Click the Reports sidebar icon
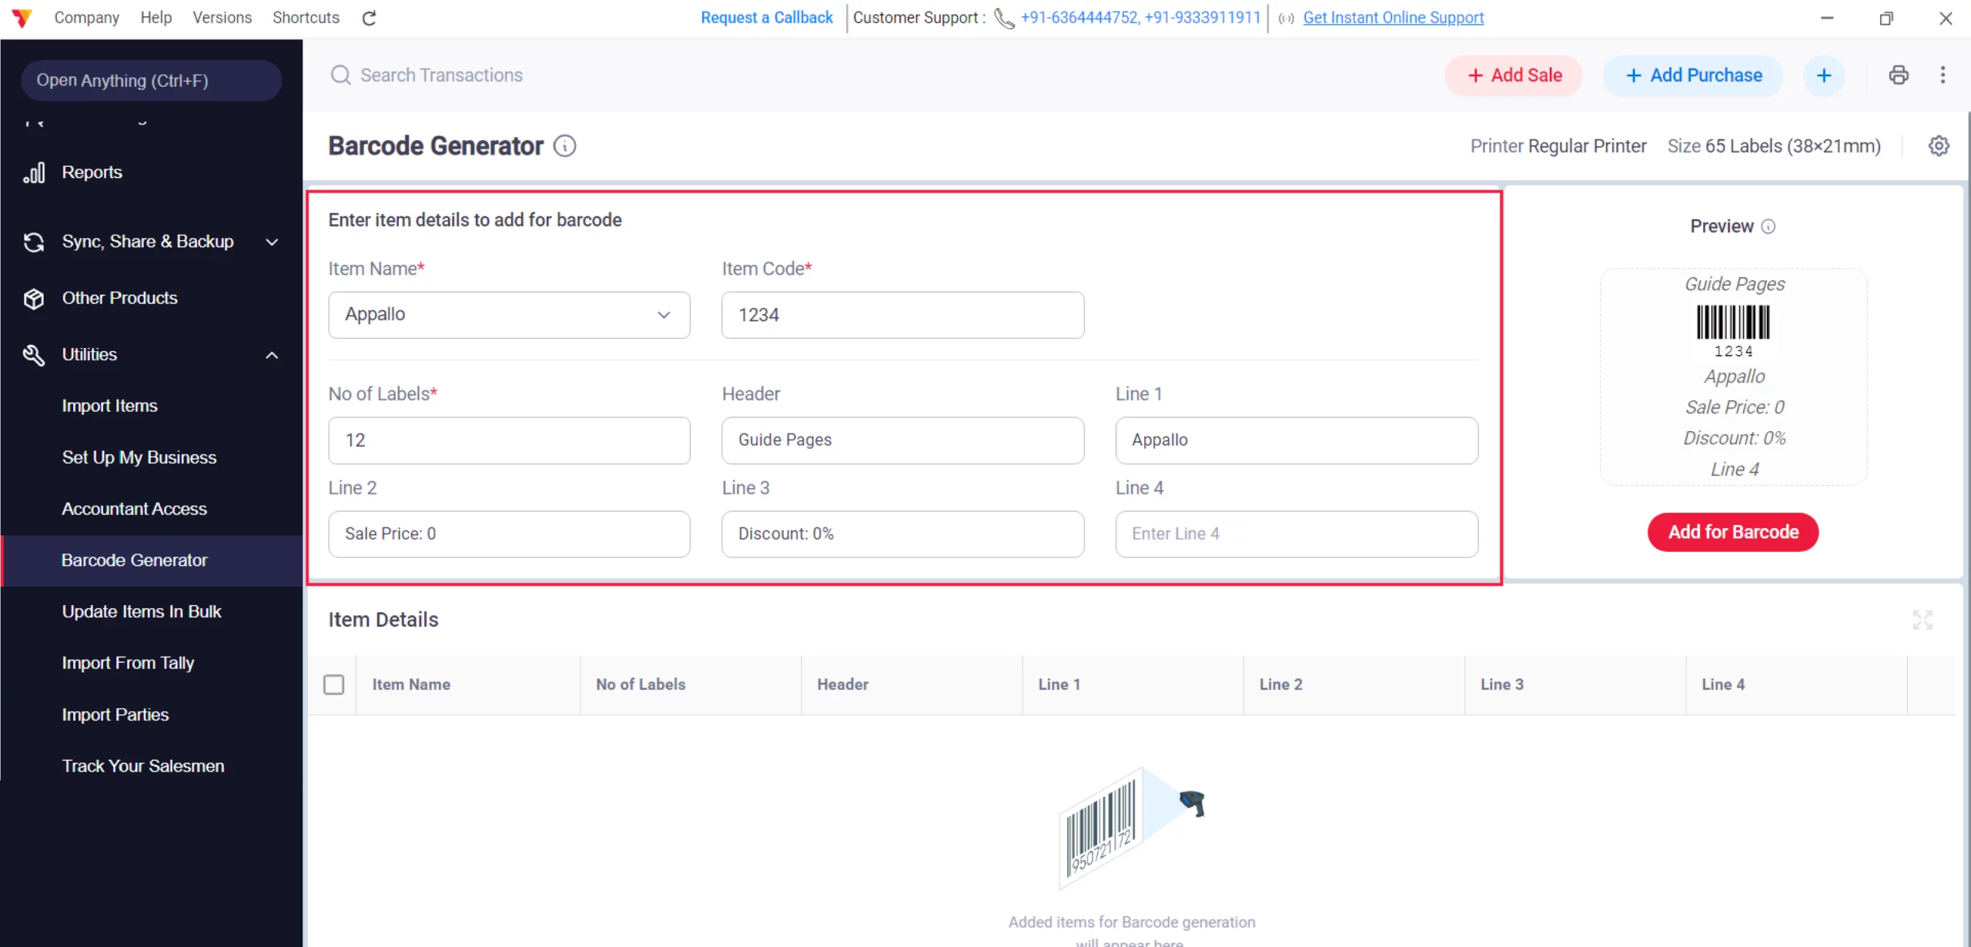This screenshot has height=947, width=1971. 34,172
